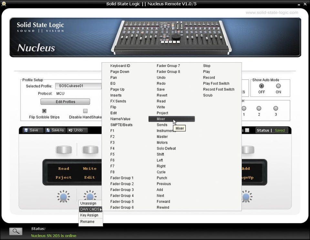This screenshot has height=240, width=310.
Task: Select Stop command
Action: [207, 66]
